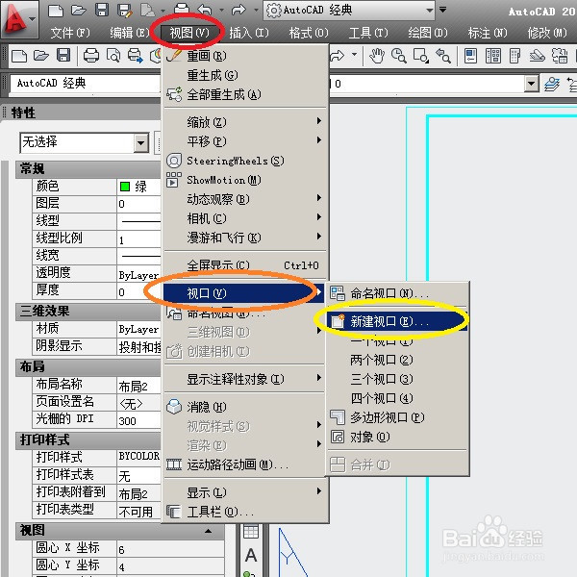Launch SteeringWheels(S) from the menu

tap(245, 161)
